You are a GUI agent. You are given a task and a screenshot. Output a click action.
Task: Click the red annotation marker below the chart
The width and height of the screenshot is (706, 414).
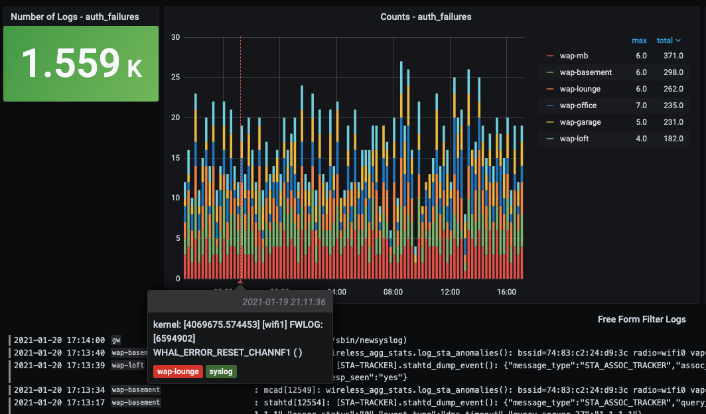240,283
